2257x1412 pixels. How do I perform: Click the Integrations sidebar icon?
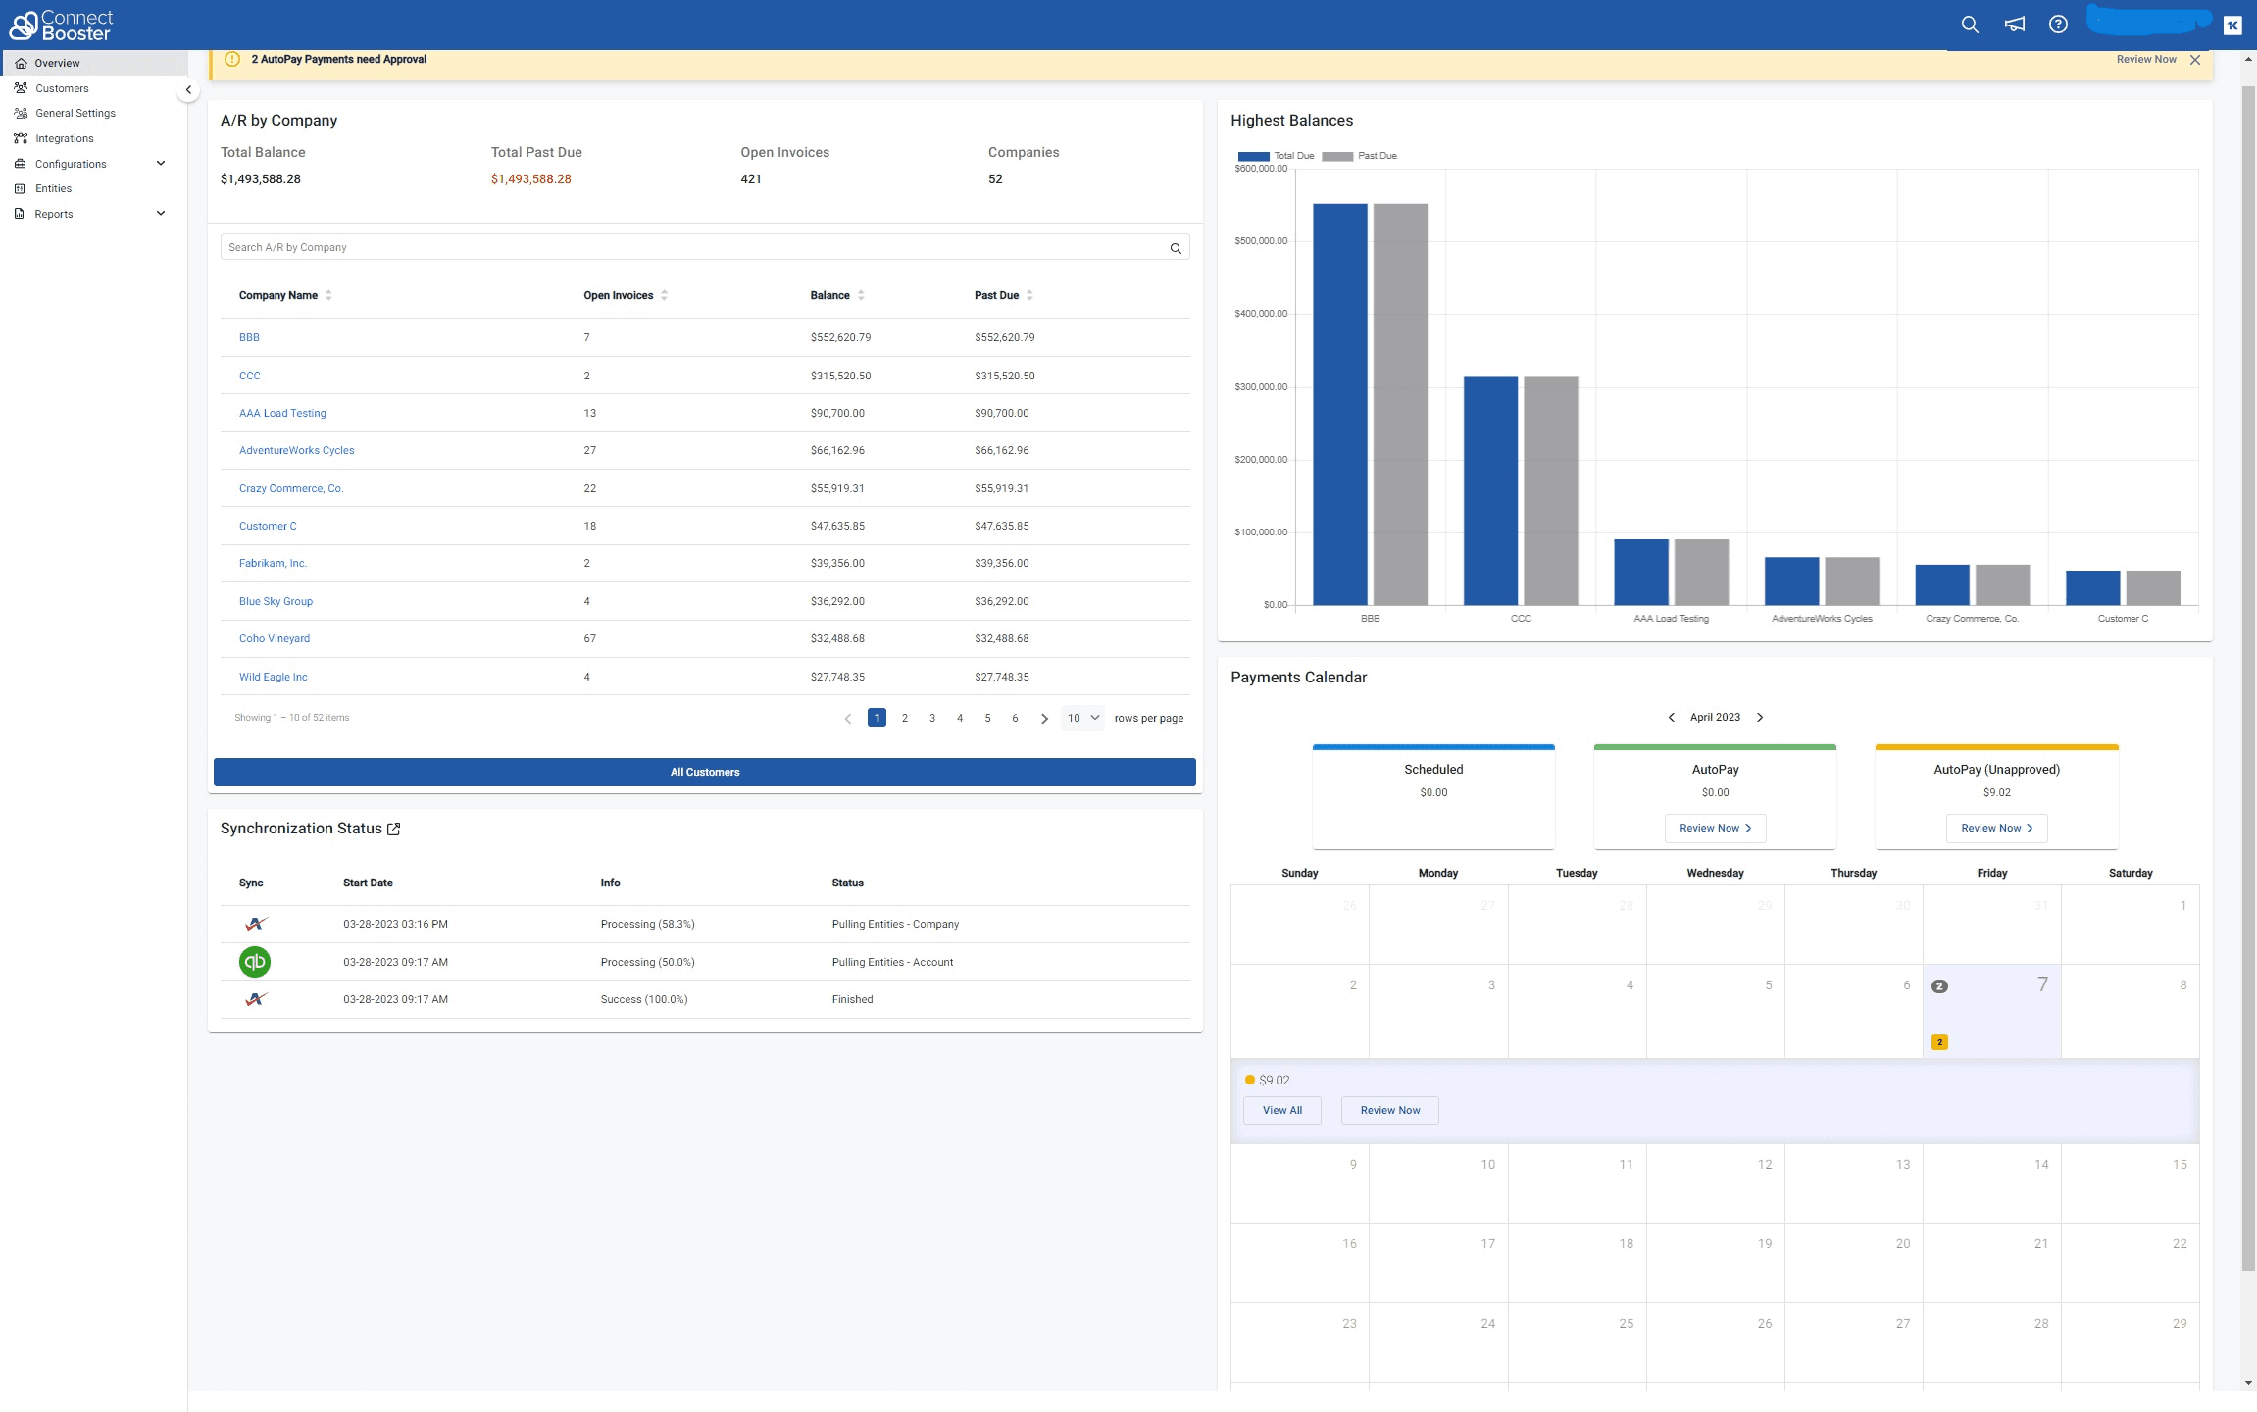pos(21,138)
